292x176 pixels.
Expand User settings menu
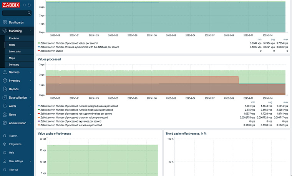pos(16,161)
